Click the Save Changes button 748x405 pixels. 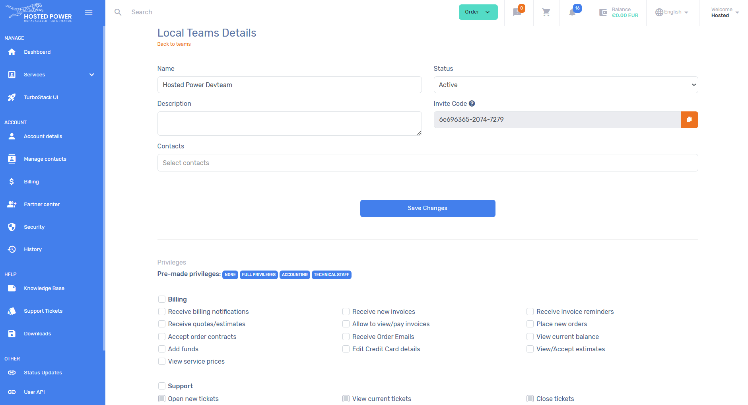point(427,208)
